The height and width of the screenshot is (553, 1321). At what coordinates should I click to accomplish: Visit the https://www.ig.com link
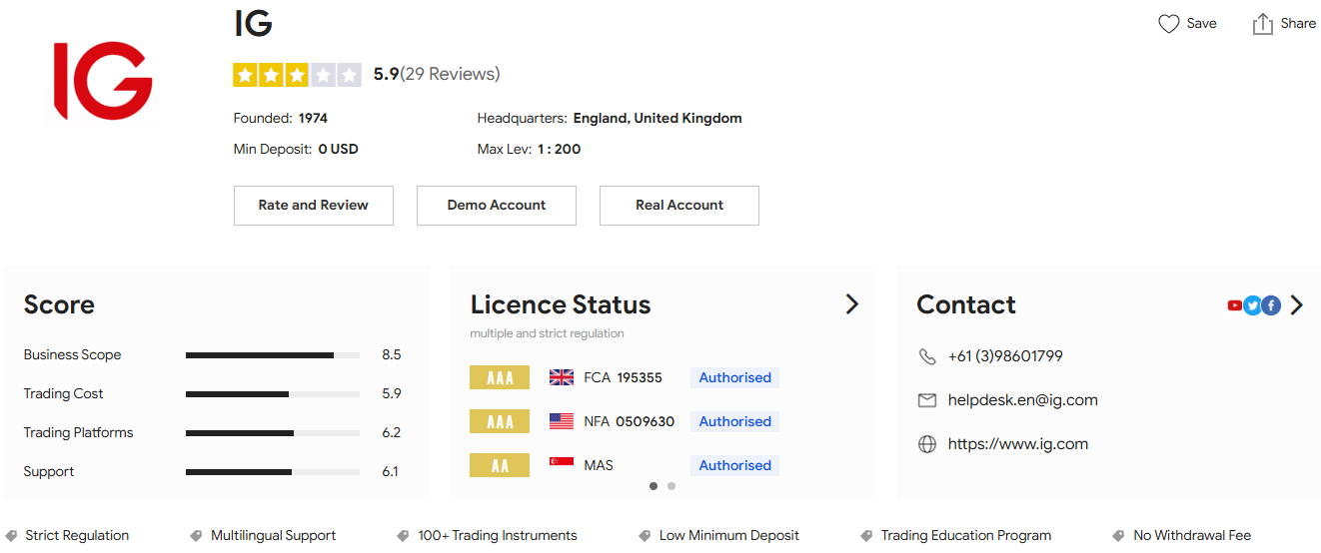coord(1017,444)
